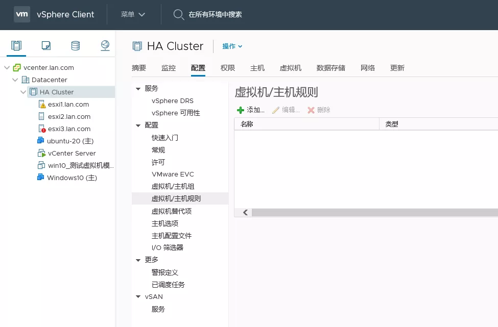Screen dimensions: 498x327
Task: Select esxi3.lan.com host with error icon
Action: point(69,129)
